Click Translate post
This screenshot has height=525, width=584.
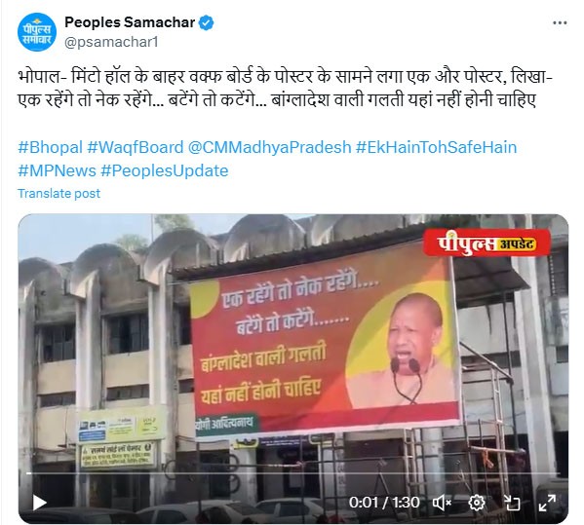coord(58,194)
